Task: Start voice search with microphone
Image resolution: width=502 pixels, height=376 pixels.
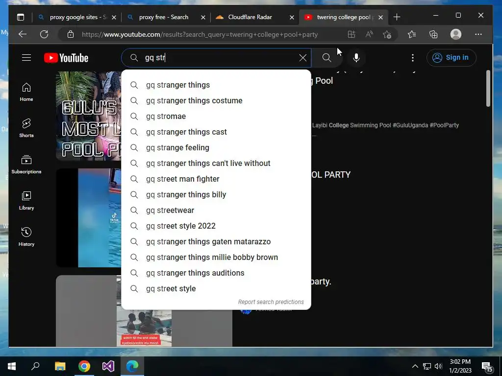Action: click(x=356, y=58)
